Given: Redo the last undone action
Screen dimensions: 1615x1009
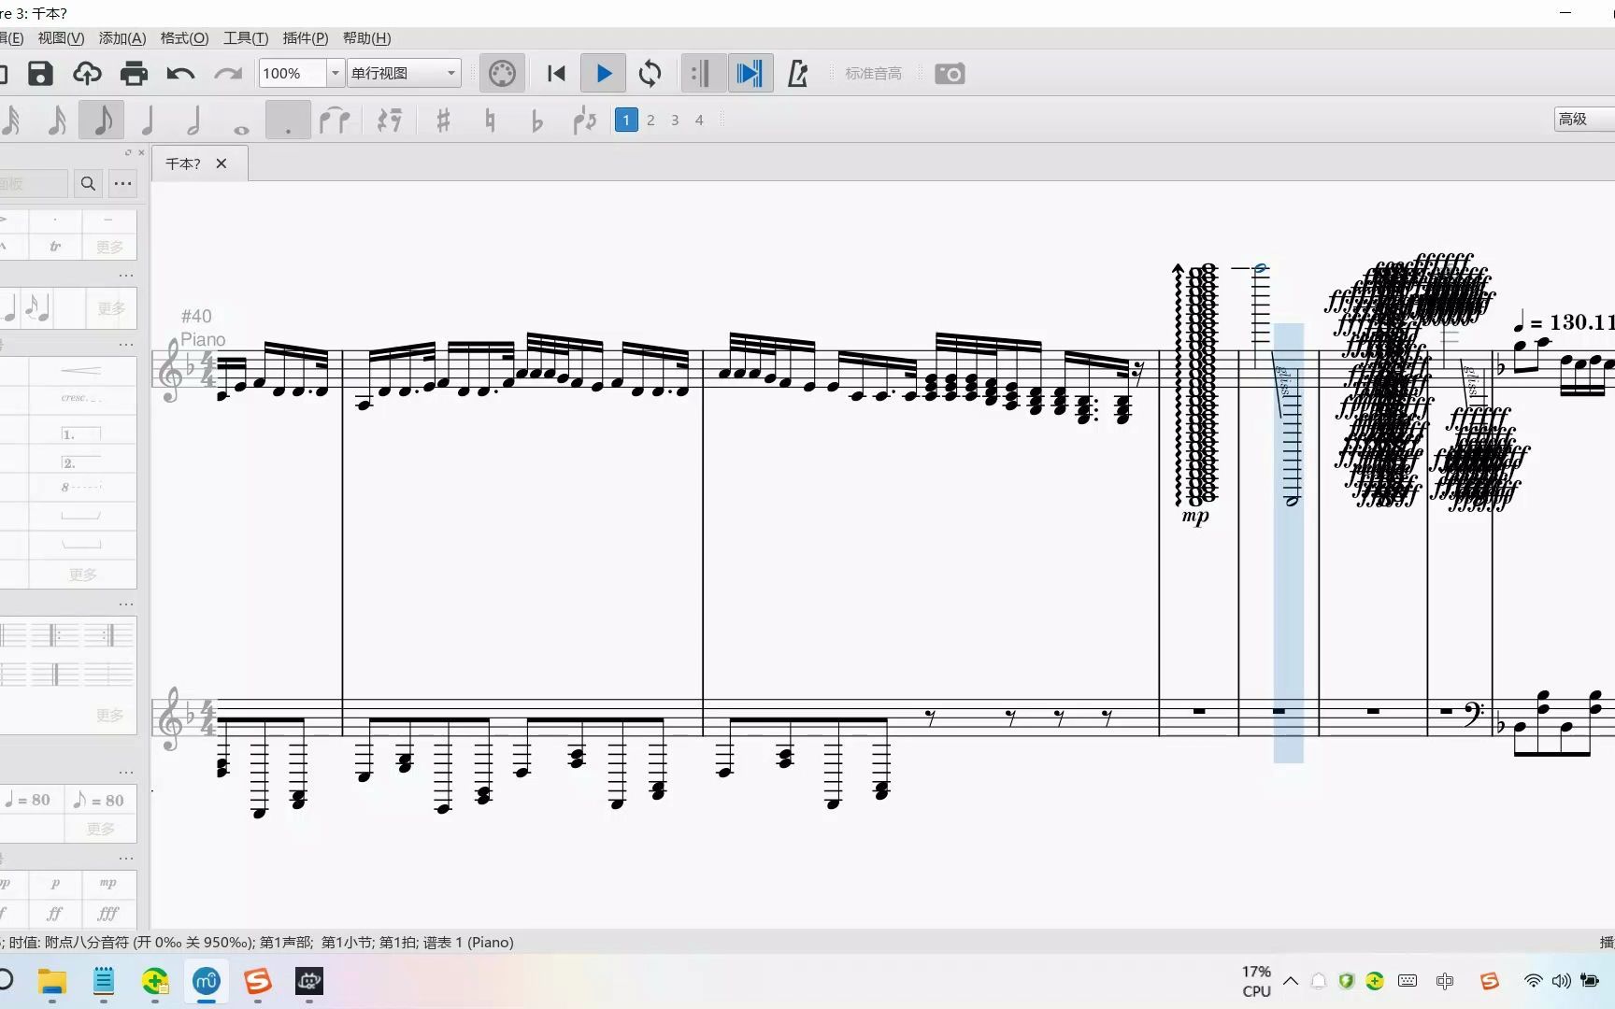Looking at the screenshot, I should (227, 74).
